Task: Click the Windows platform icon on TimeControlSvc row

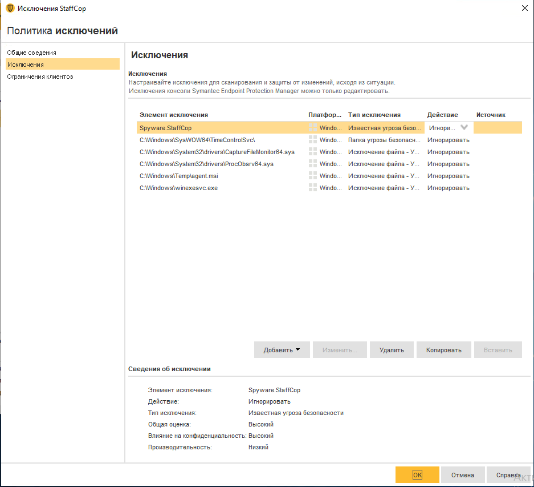Action: pos(312,139)
